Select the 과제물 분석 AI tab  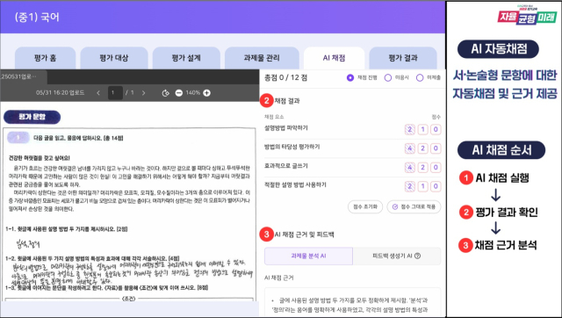(x=308, y=256)
